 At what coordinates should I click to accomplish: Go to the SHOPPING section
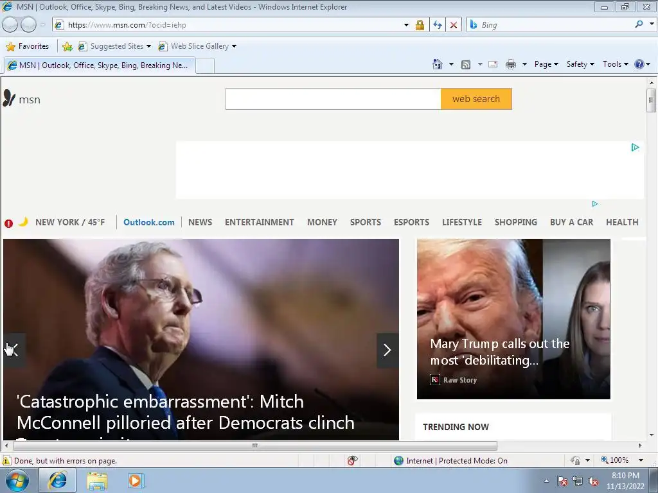(516, 222)
